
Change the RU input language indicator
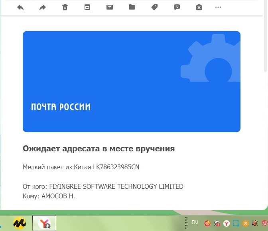(x=195, y=222)
